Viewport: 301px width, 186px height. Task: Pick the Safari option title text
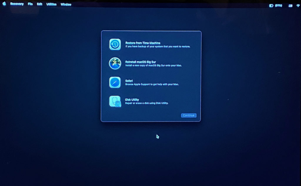[x=129, y=81]
